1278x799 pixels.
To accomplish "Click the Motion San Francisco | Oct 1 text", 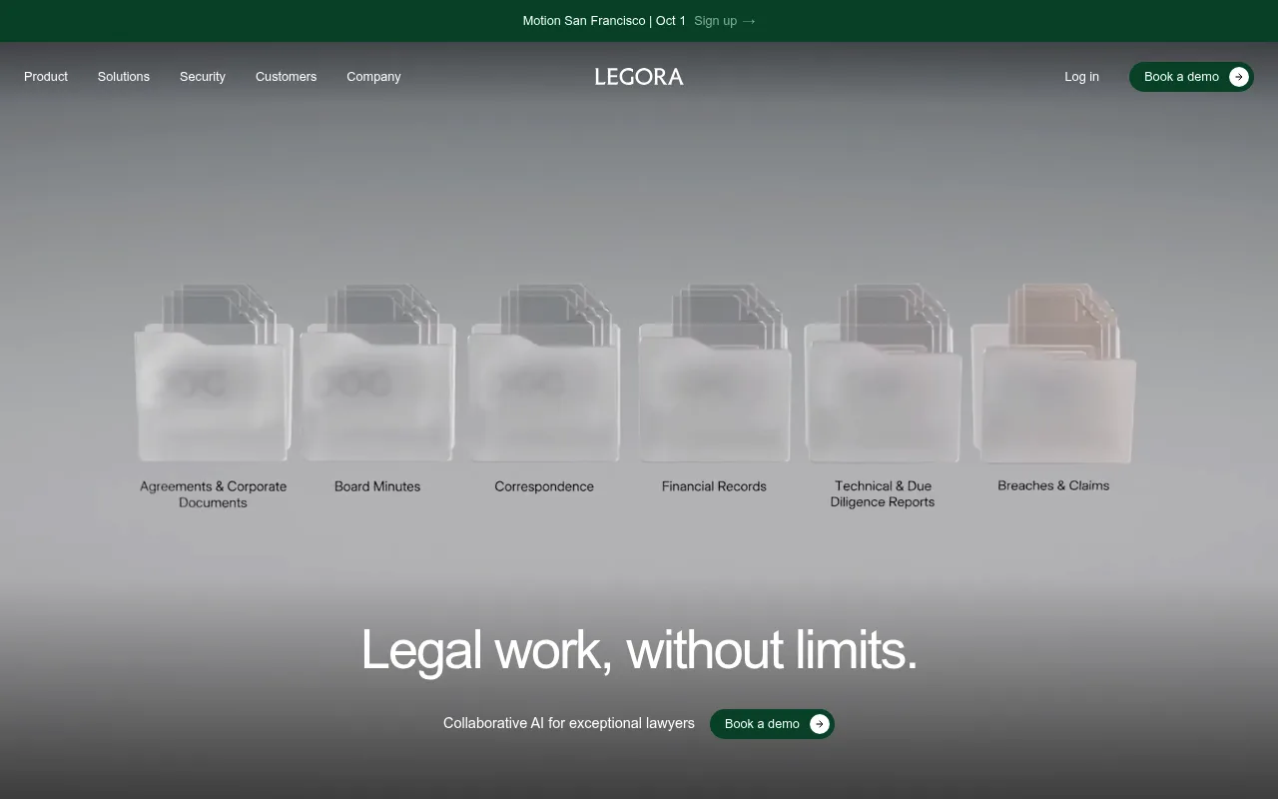I will point(604,21).
